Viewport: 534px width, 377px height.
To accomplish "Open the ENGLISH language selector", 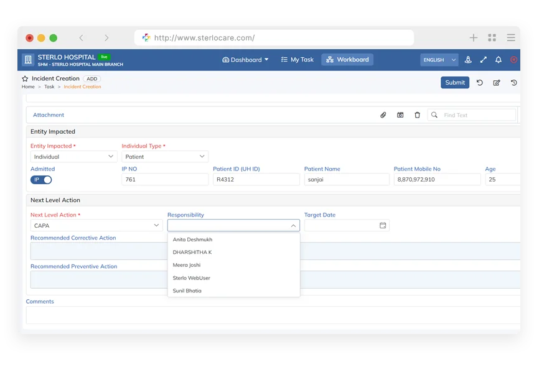I will point(439,60).
